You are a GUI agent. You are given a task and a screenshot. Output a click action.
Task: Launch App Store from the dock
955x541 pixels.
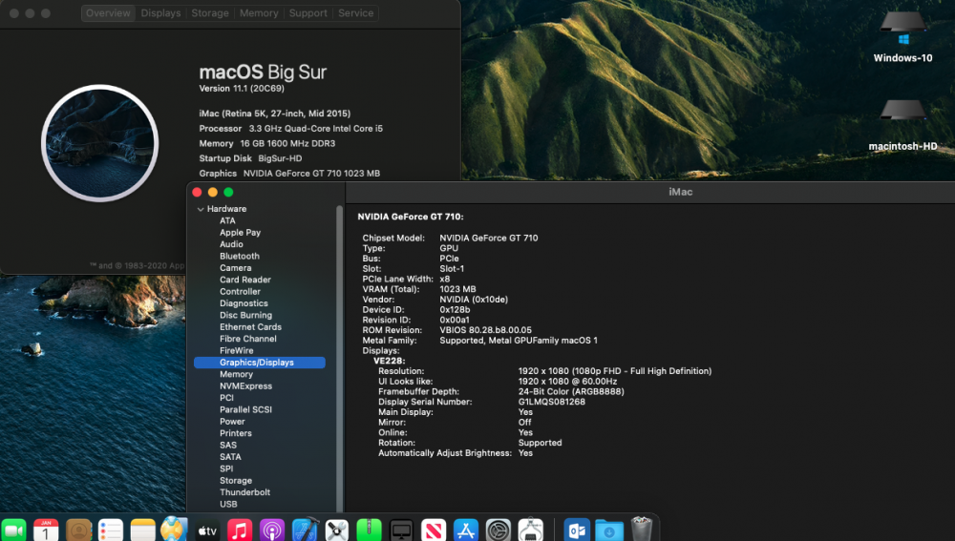click(x=466, y=531)
